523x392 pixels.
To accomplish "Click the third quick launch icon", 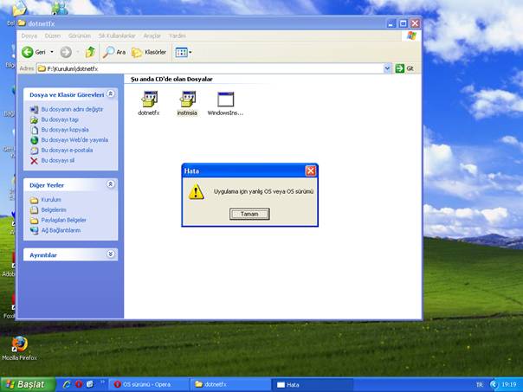I will click(x=90, y=384).
